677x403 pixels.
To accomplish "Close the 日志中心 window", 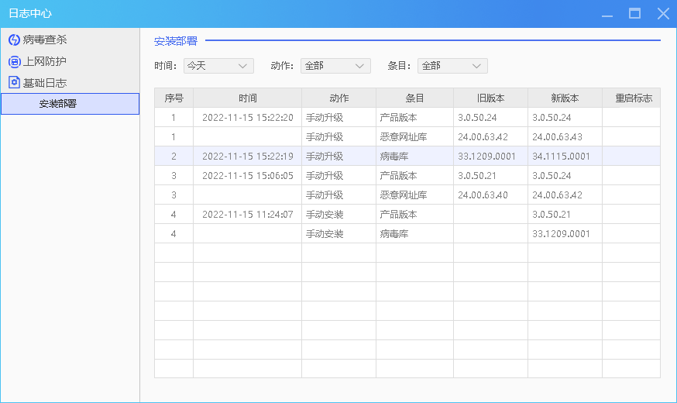I will [663, 14].
